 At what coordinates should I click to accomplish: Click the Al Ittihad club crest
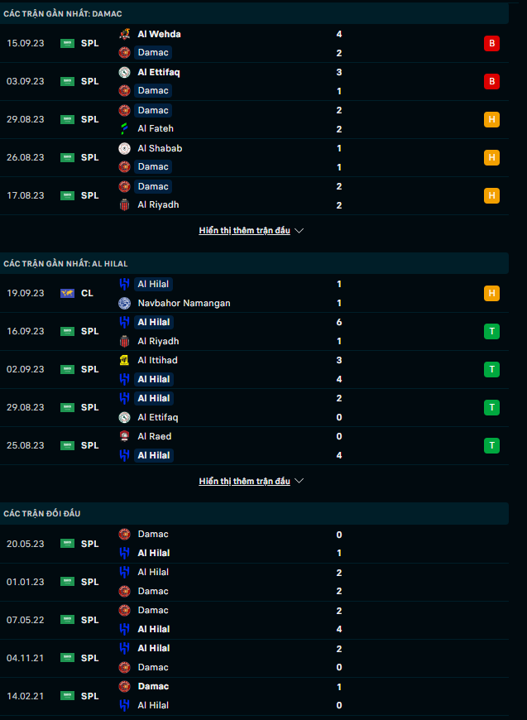tap(124, 360)
